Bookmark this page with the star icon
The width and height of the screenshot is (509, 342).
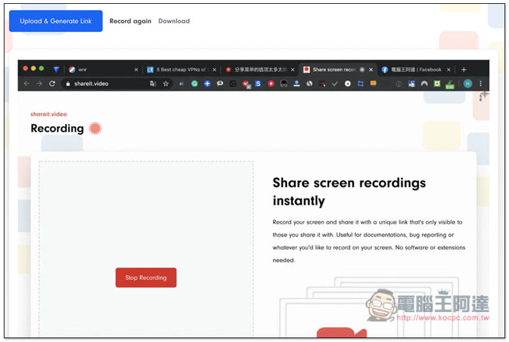(166, 84)
